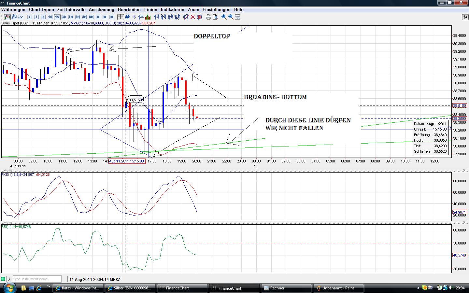Viewport: 469px width, 293px height.
Task: Click the data info tooltip icon
Action: tap(134, 17)
